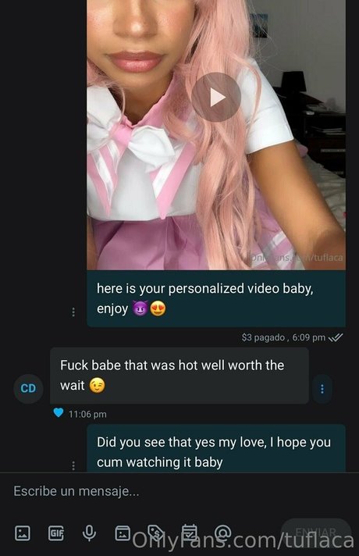Open options beside the last outgoing message
This screenshot has width=359, height=556.
(x=73, y=465)
